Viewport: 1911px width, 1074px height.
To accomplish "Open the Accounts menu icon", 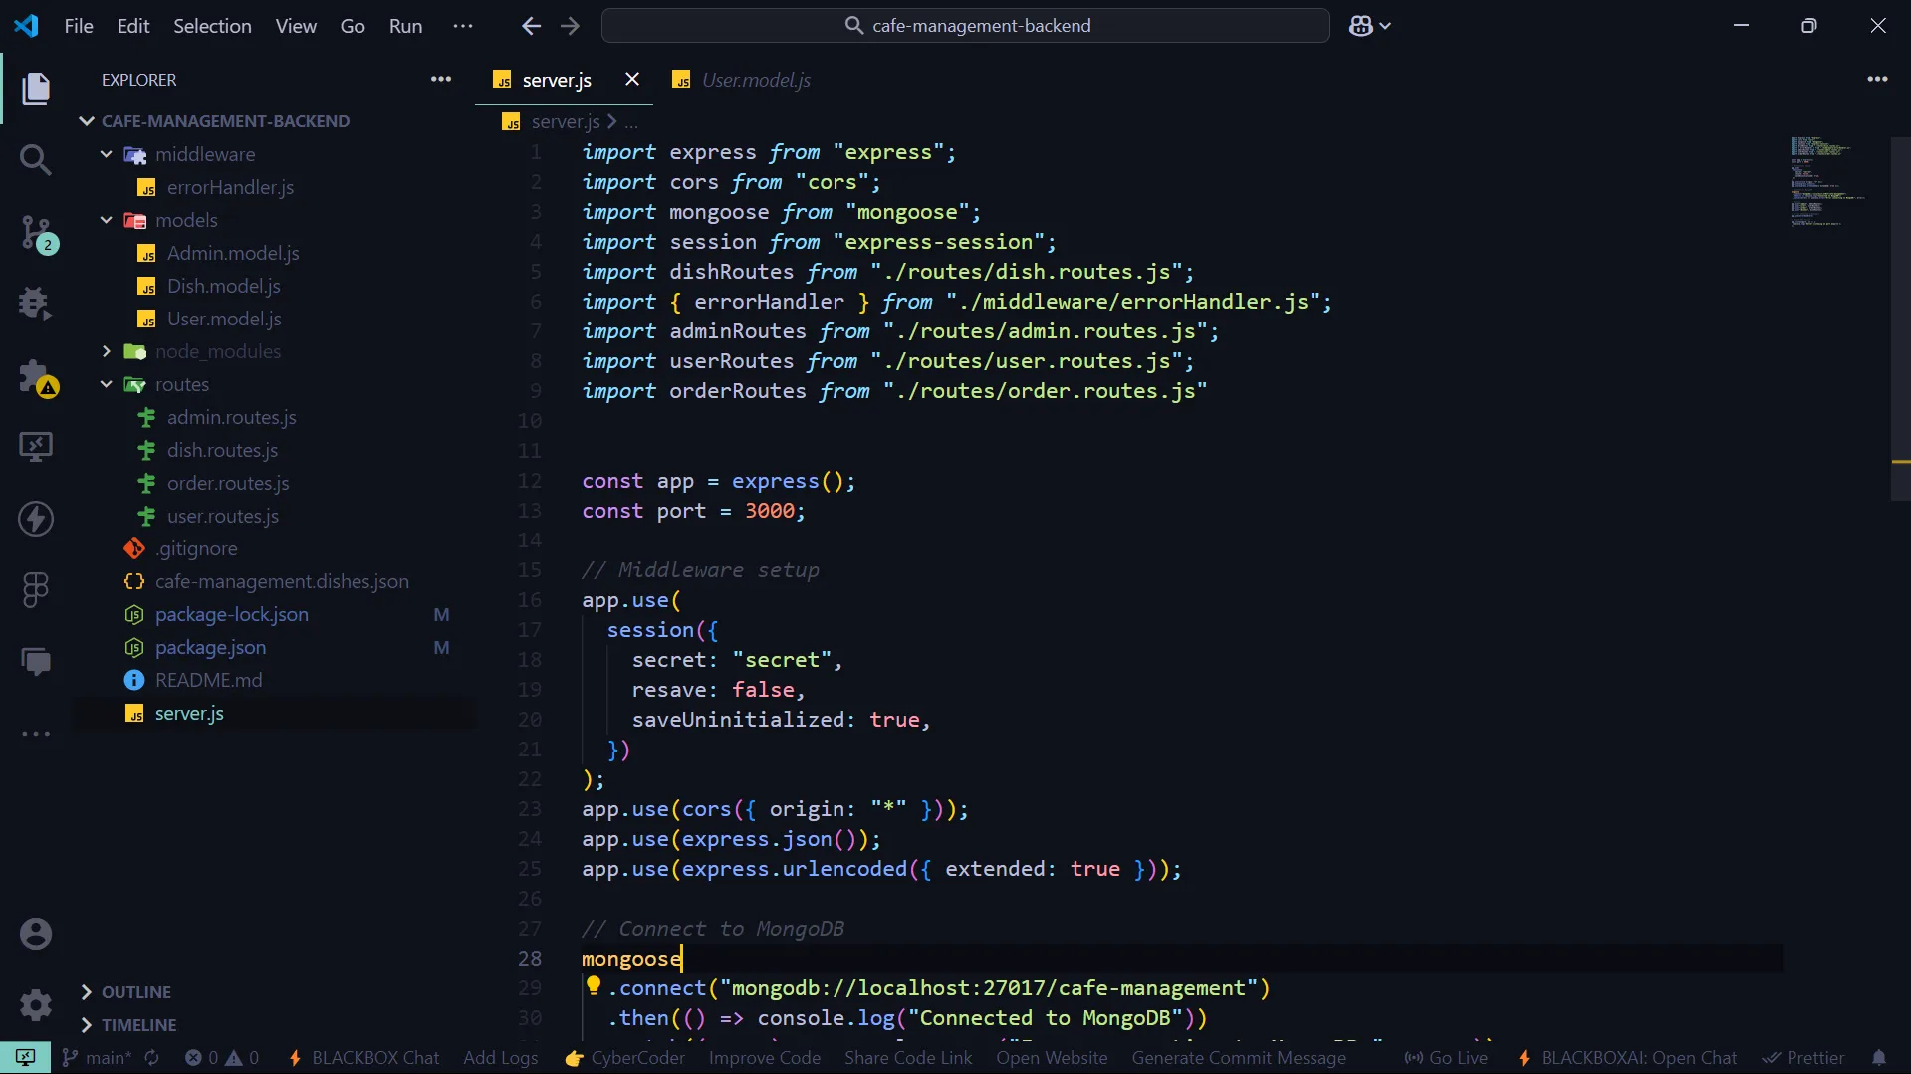I will pyautogui.click(x=36, y=934).
